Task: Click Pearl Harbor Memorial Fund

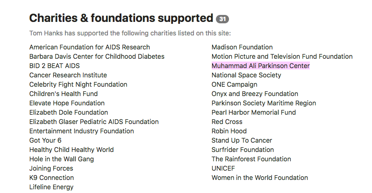Action: pyautogui.click(x=253, y=112)
